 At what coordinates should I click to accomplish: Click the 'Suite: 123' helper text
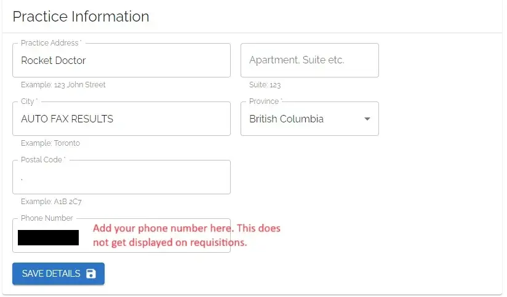point(265,85)
